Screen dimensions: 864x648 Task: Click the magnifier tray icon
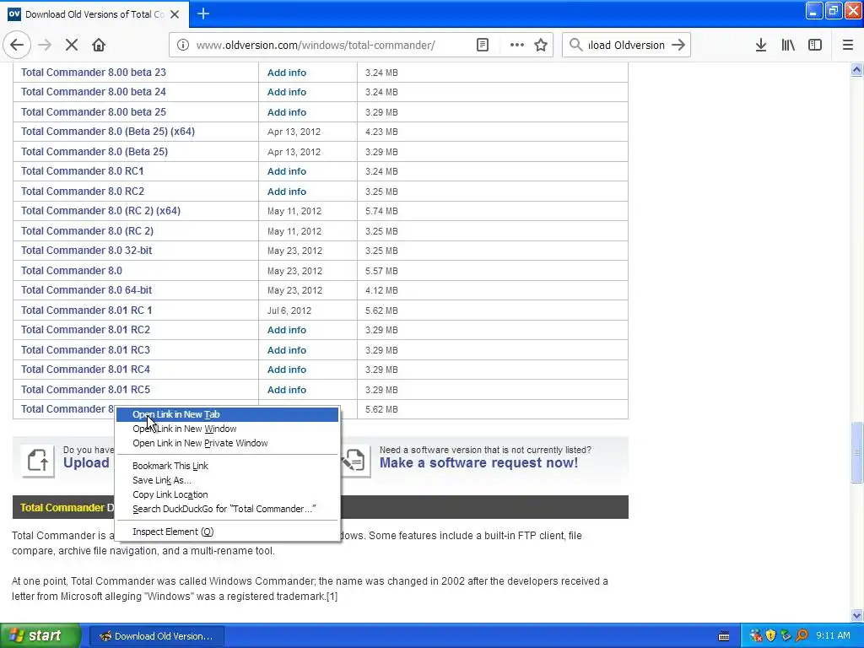[802, 636]
